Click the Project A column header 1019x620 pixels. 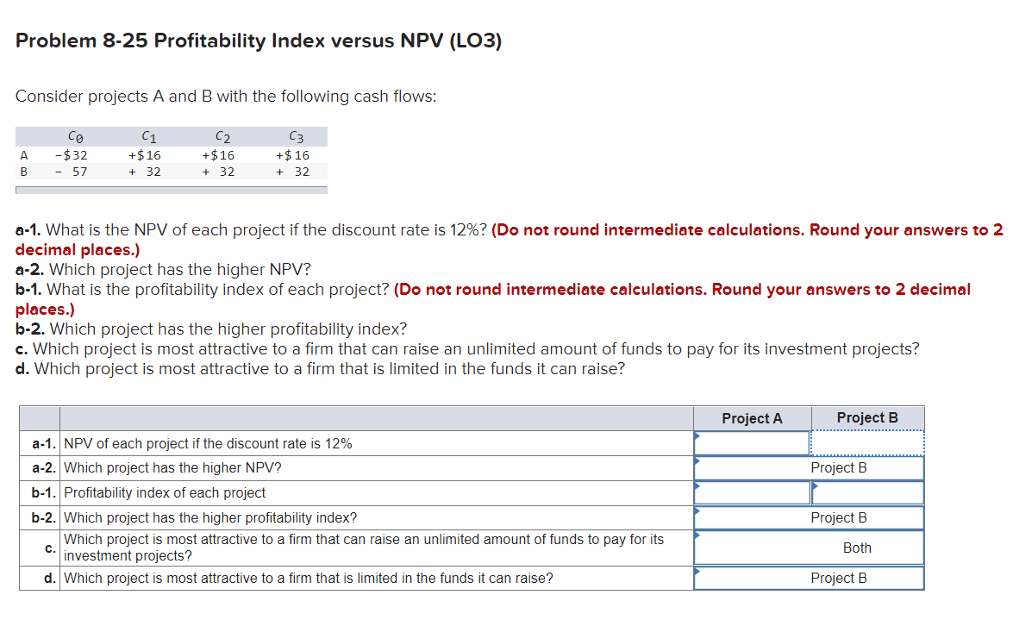pos(751,417)
